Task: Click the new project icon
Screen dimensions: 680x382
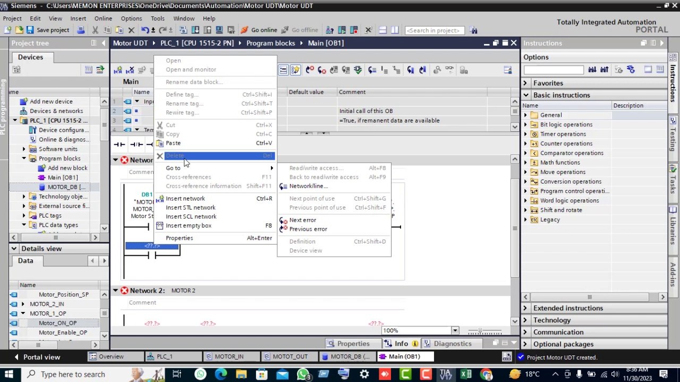Action: (x=8, y=30)
